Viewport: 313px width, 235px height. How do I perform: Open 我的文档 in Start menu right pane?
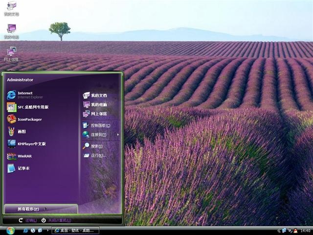[95, 95]
